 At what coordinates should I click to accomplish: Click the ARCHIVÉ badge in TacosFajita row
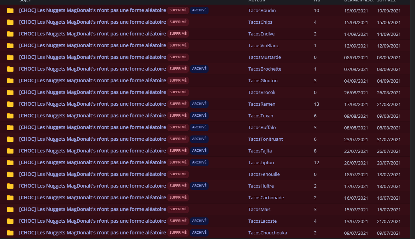click(x=199, y=151)
